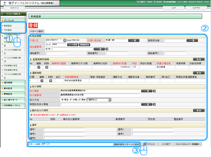Screen dimensions: 211x157
Task: Focus the 登録担当者 input field
Action: (x=175, y=40)
